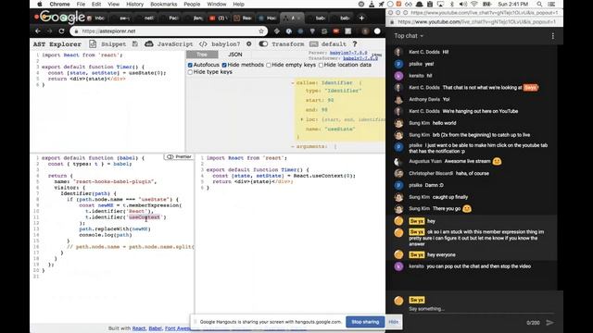The width and height of the screenshot is (593, 333).
Task: Collapse the callee: Identifier node
Action: pos(293,82)
